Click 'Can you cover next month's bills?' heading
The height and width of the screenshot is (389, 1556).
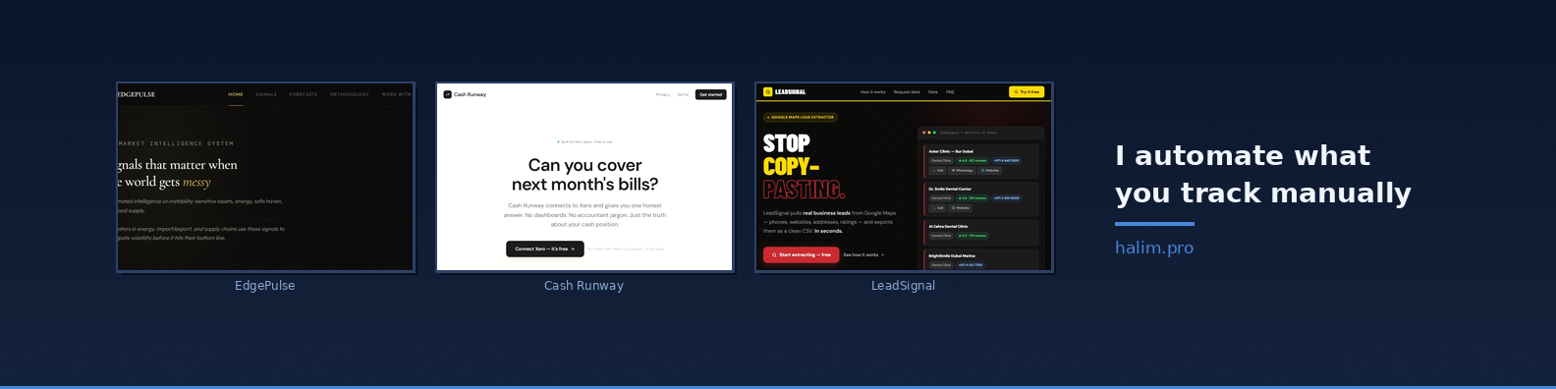pos(584,175)
